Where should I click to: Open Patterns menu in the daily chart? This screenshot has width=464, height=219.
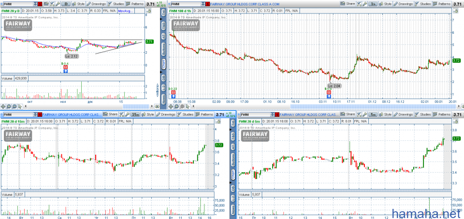(x=135, y=4)
